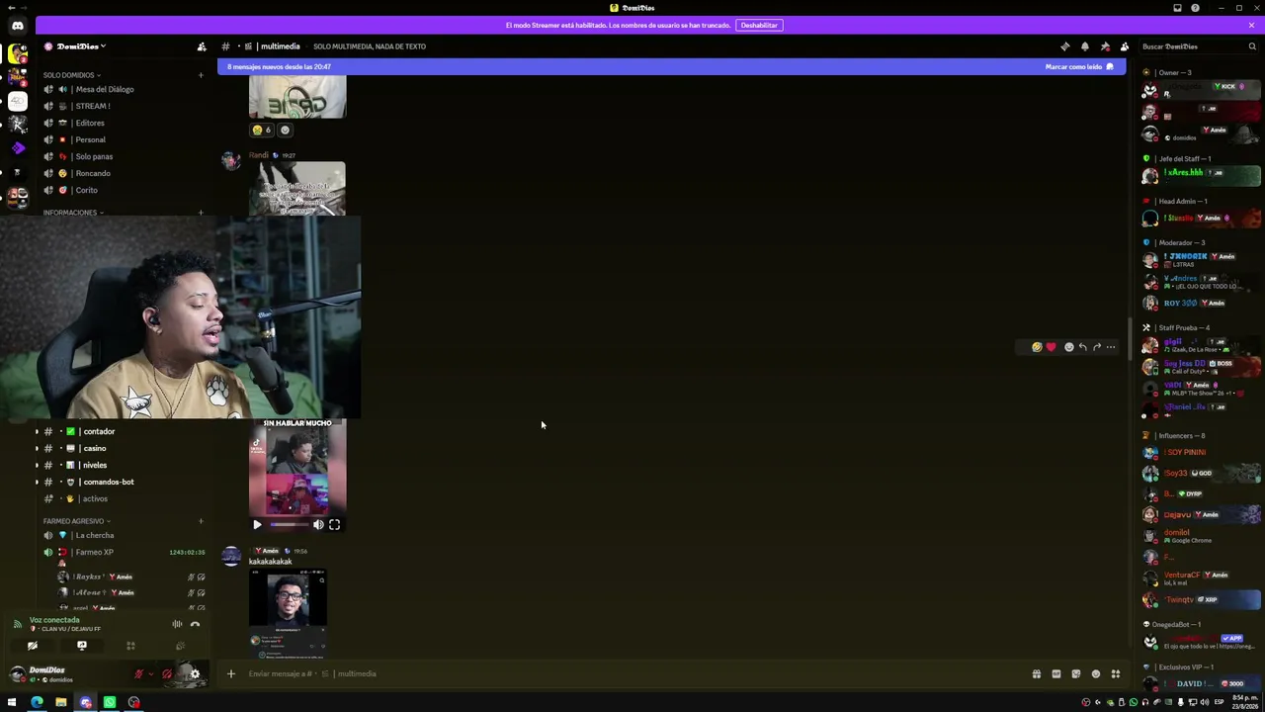Image resolution: width=1265 pixels, height=712 pixels.
Task: Open the Help icon in title bar
Action: tap(1195, 8)
